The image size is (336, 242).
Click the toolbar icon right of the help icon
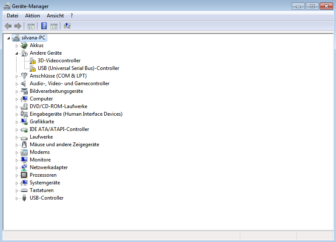pyautogui.click(x=54, y=26)
